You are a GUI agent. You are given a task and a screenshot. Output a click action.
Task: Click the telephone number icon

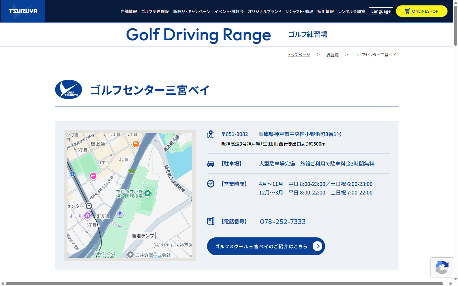pyautogui.click(x=211, y=221)
